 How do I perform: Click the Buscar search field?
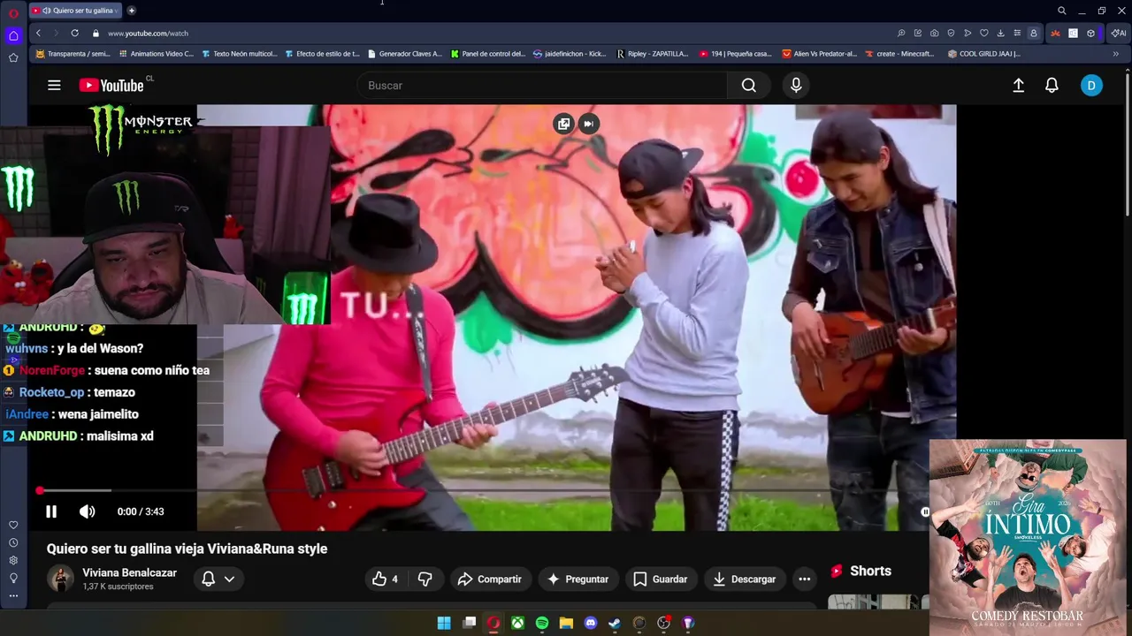coord(541,85)
